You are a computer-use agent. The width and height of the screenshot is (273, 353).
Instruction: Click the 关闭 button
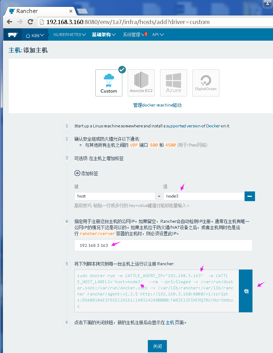click(157, 346)
